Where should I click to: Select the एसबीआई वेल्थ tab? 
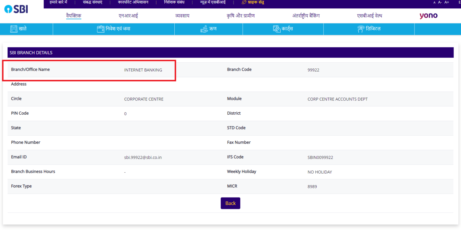[x=369, y=16]
